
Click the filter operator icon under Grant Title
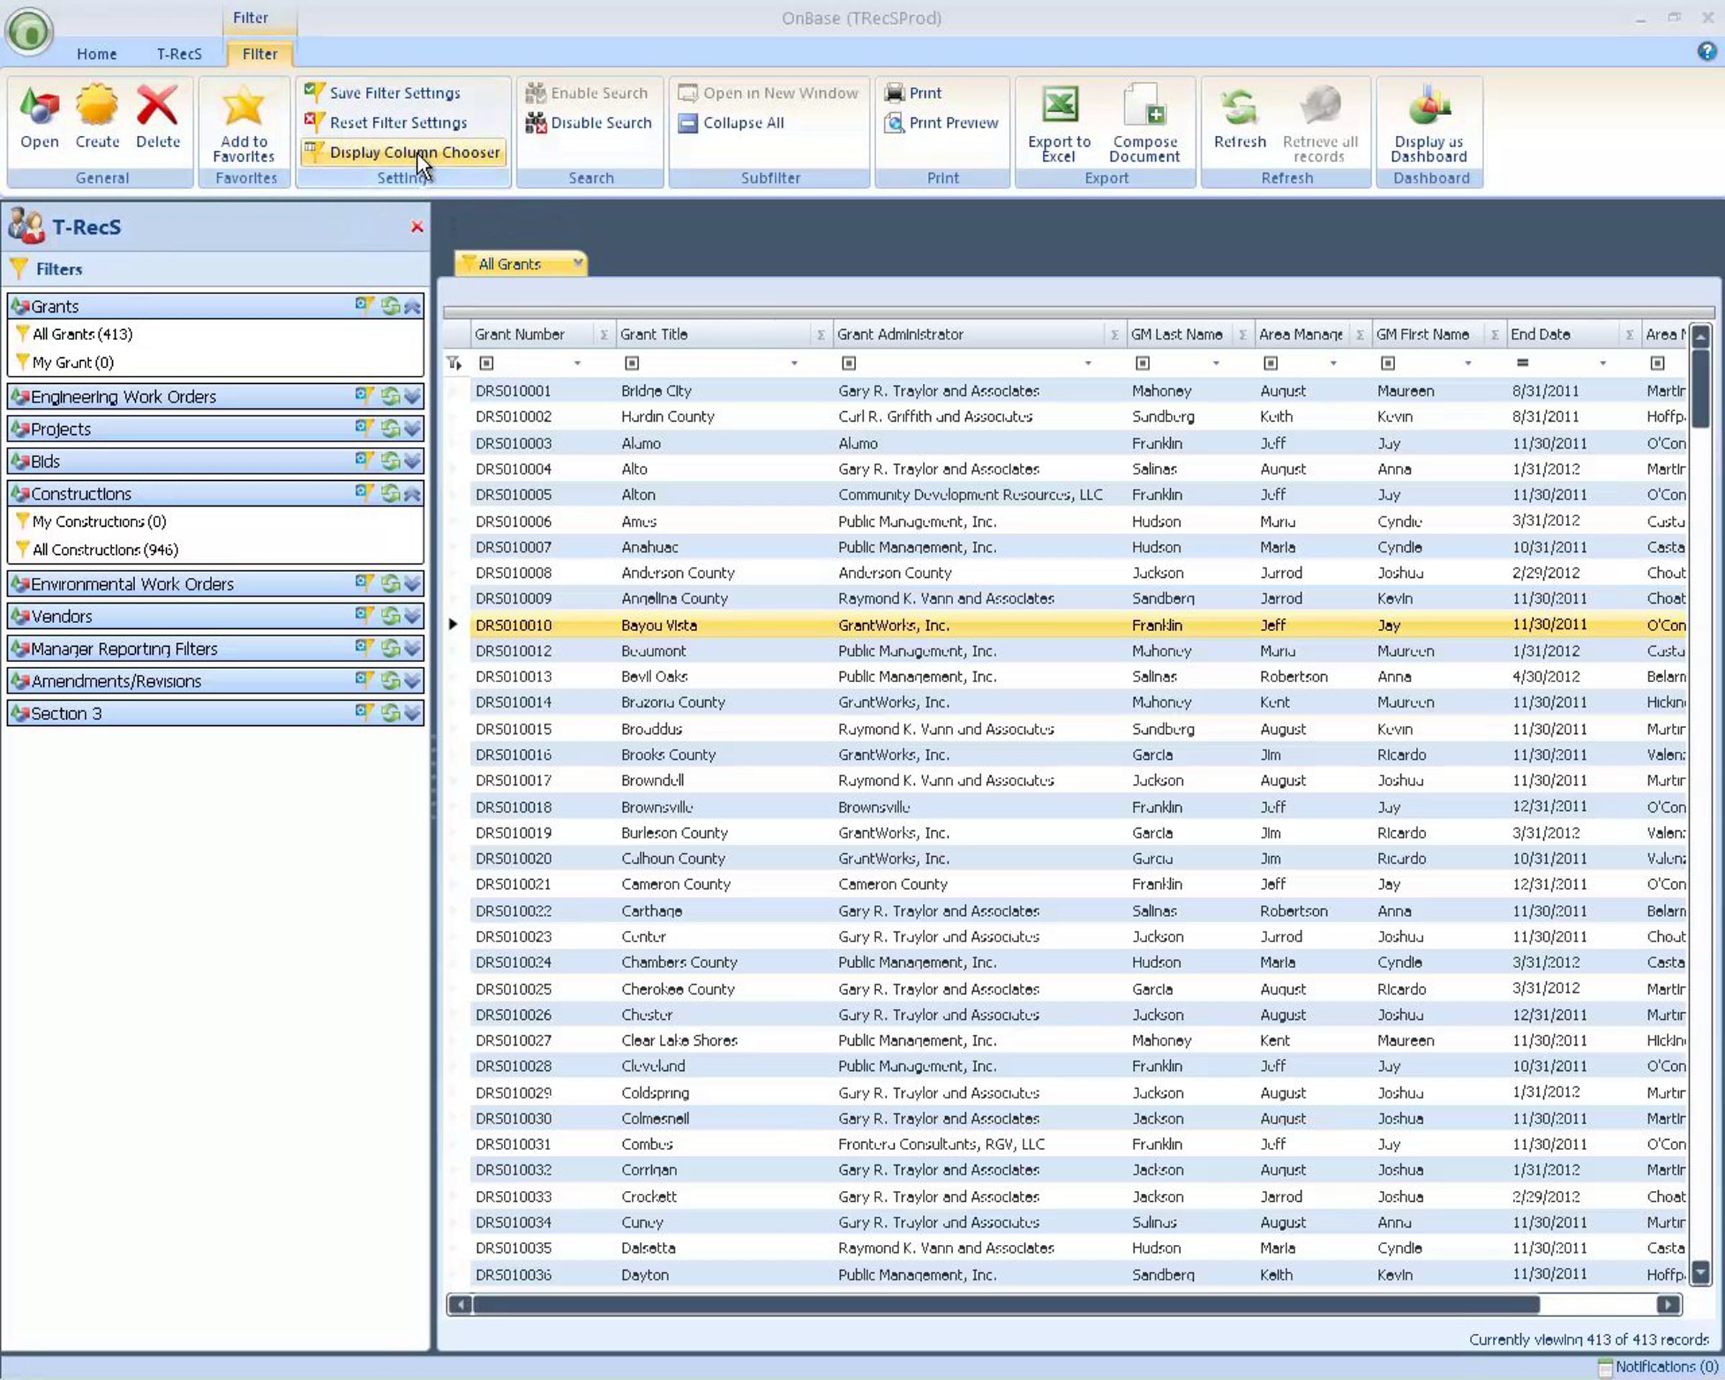pos(632,363)
